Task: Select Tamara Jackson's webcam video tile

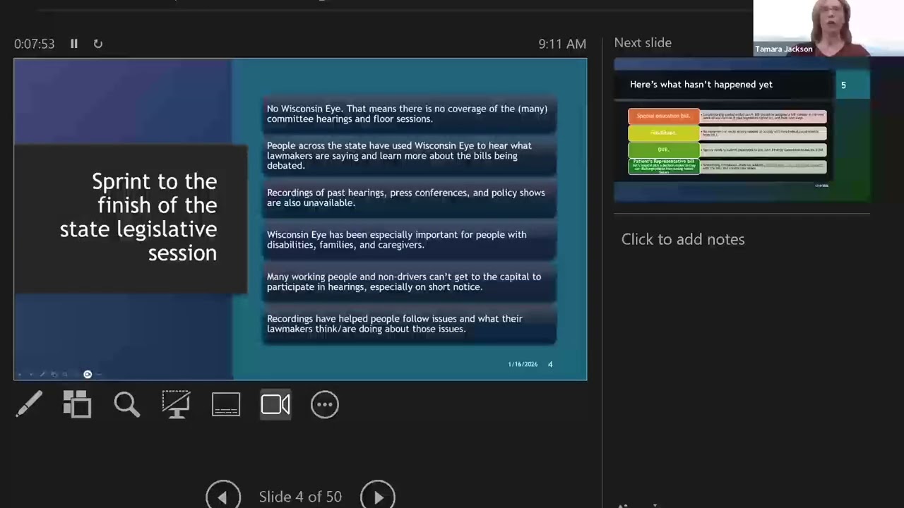Action: click(x=828, y=28)
